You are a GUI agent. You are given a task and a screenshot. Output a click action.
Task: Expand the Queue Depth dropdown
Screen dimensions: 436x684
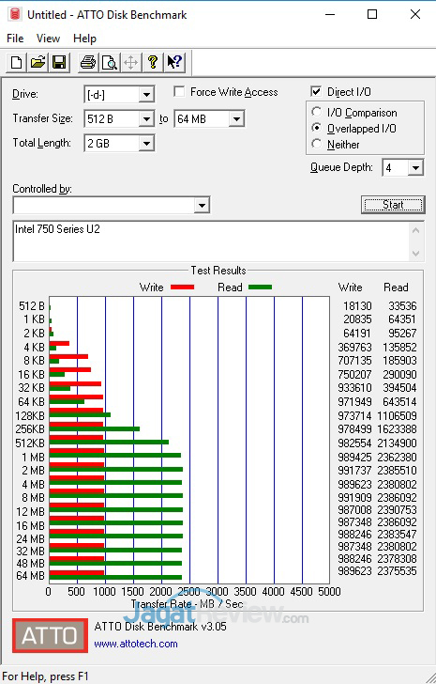(415, 168)
